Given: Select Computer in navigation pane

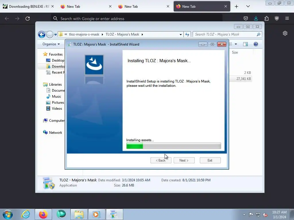Looking at the screenshot, I should [54, 121].
